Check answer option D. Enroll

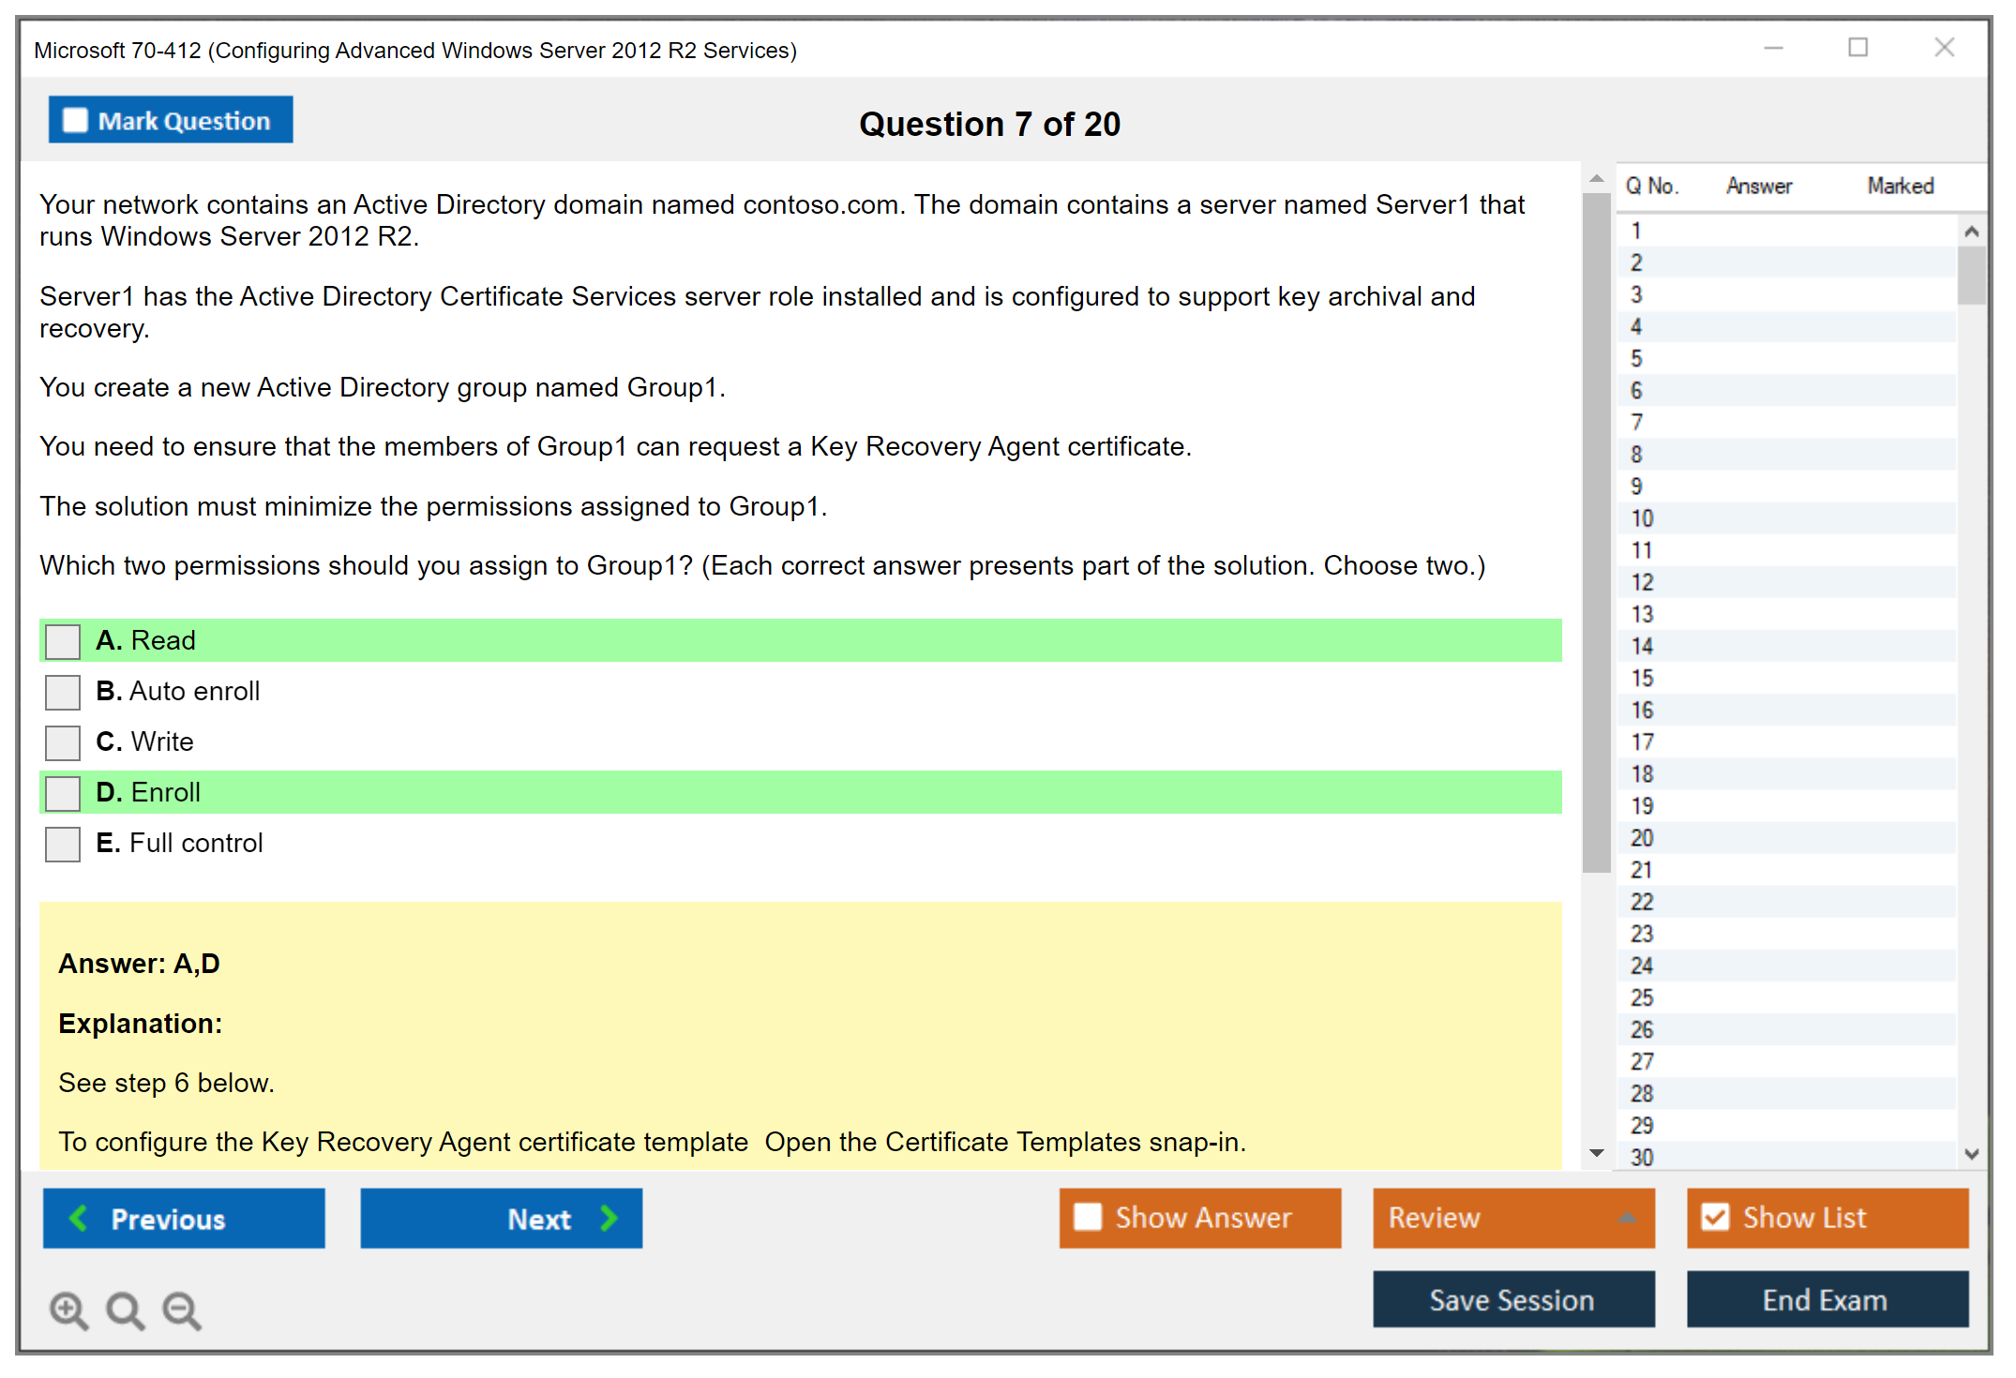click(63, 793)
